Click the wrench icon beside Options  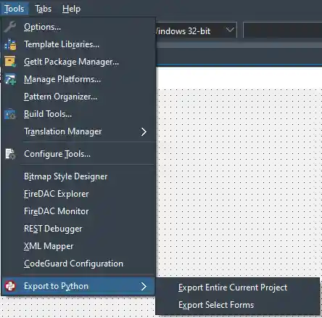click(x=10, y=27)
